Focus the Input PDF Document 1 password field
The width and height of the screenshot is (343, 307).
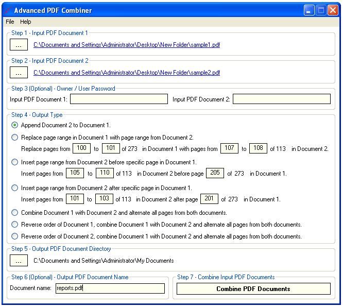[119, 99]
